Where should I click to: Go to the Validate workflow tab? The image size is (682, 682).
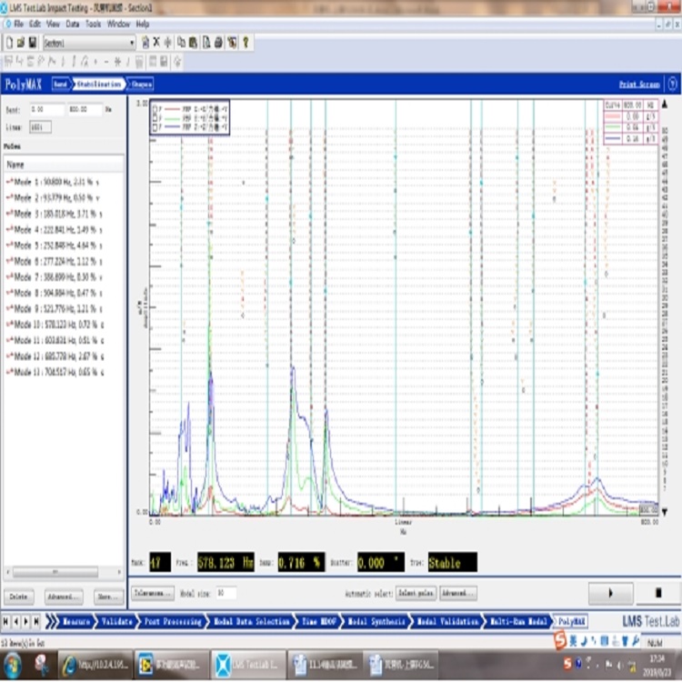(x=116, y=622)
